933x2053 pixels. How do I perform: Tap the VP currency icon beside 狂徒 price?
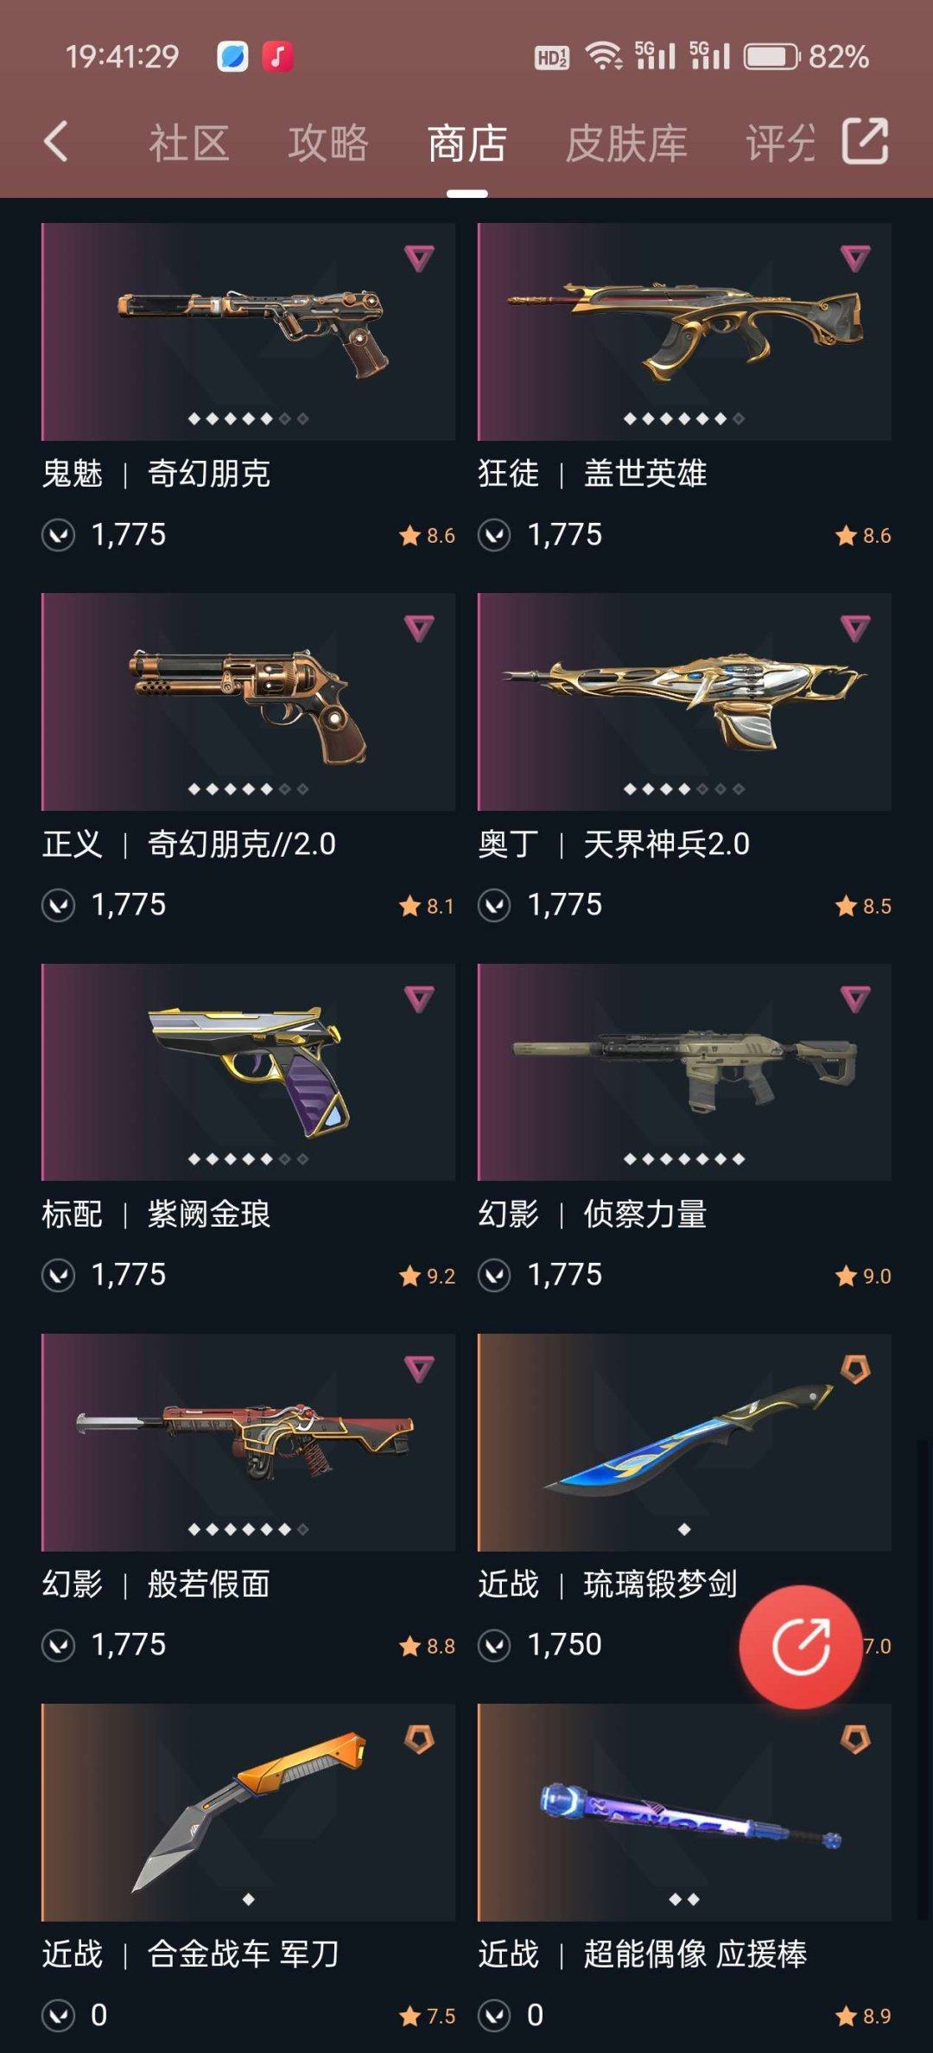(x=494, y=535)
